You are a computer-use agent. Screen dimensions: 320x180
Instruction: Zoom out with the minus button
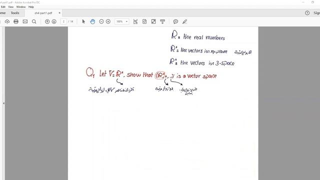101,21
